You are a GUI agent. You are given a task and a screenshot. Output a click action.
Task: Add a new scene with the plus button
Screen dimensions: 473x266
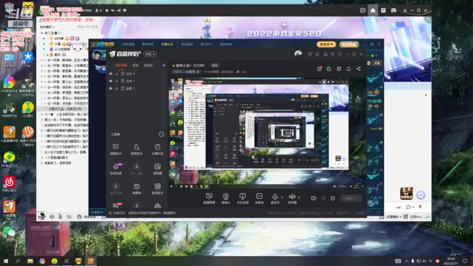(164, 65)
